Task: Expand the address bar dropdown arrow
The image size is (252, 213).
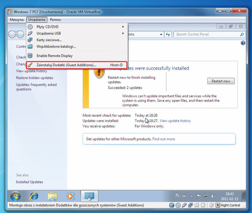Action: tap(161, 34)
